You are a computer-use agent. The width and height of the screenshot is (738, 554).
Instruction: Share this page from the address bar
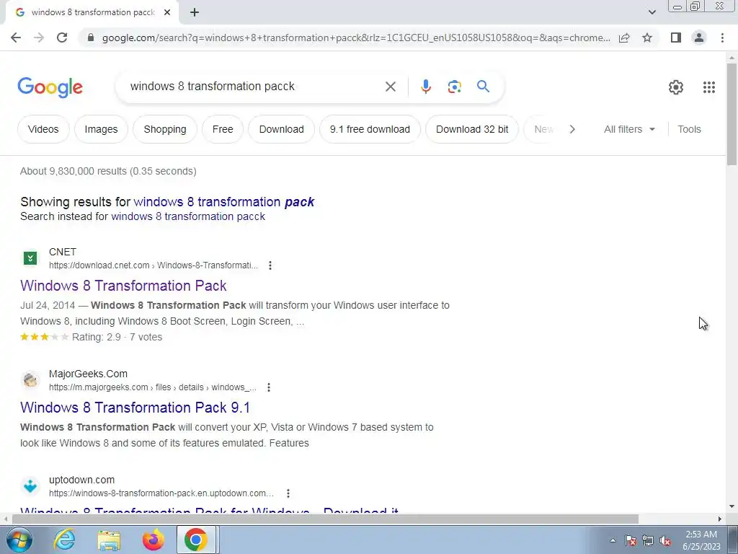(x=624, y=38)
